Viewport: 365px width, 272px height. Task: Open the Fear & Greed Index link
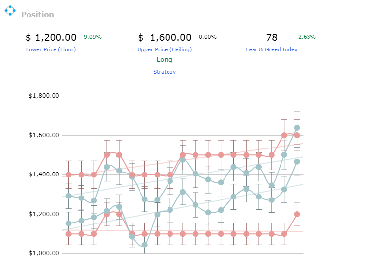pos(272,49)
